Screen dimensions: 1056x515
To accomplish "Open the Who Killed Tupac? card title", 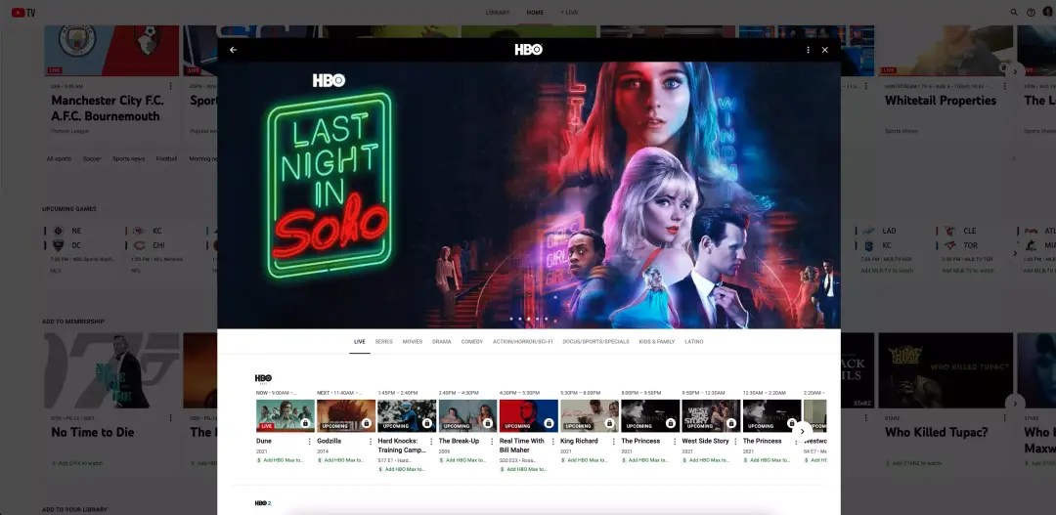I will point(936,432).
